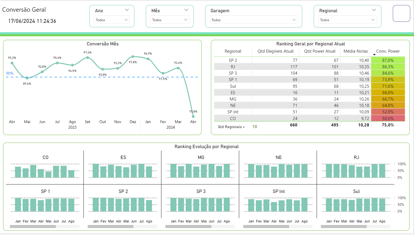The image size is (414, 235).
Task: Select the 97.4% Set data point
Action: tap(87, 58)
